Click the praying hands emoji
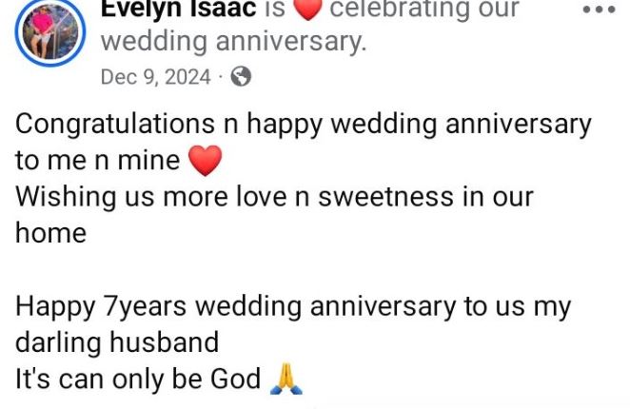 [286, 380]
